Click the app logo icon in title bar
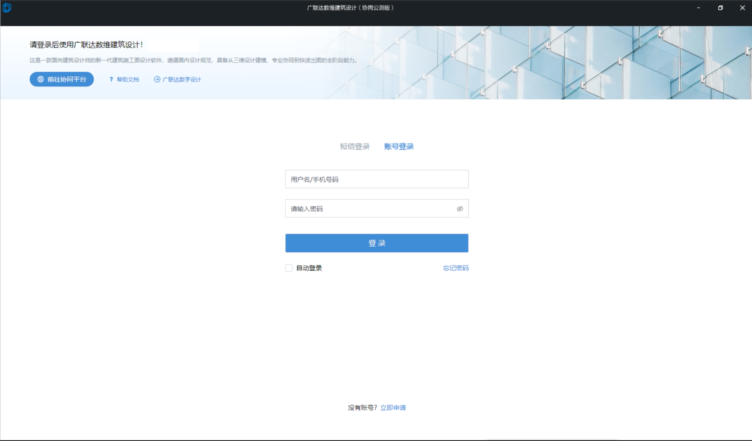 [x=6, y=7]
